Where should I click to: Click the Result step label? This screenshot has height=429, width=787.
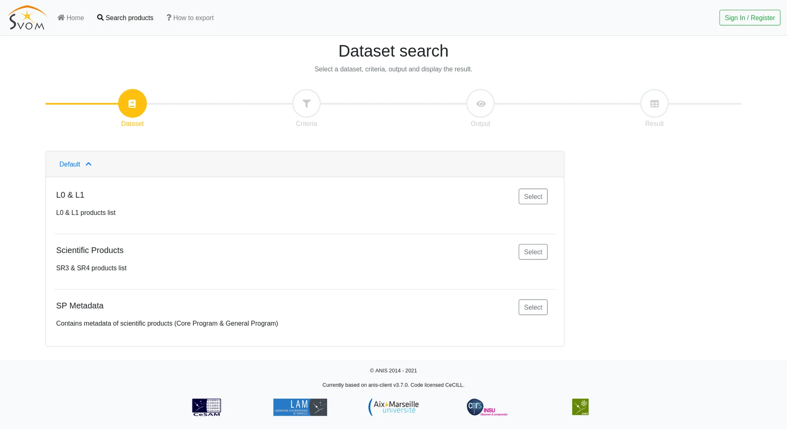[x=654, y=124]
